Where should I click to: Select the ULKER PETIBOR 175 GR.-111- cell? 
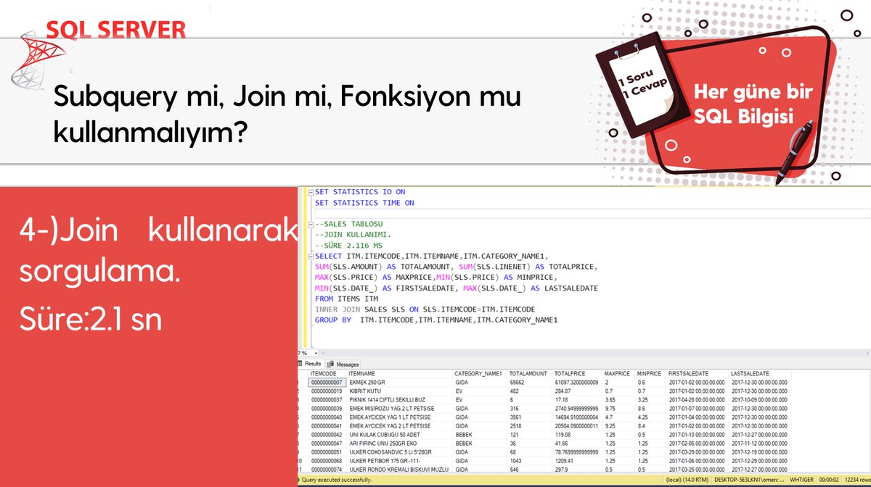point(399,460)
